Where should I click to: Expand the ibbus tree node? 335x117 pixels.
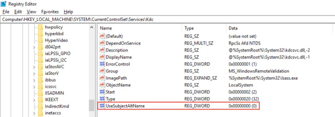[34, 80]
